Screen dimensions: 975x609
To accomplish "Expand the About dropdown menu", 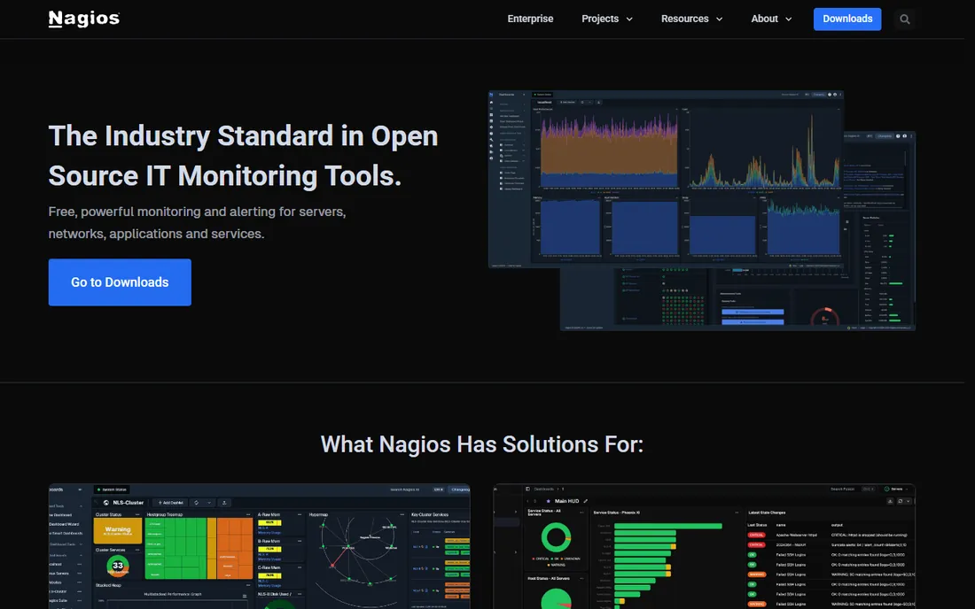I will [771, 19].
